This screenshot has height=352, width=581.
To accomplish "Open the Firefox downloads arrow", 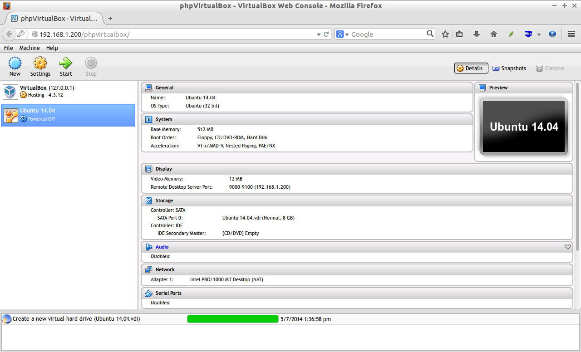I will (x=477, y=34).
